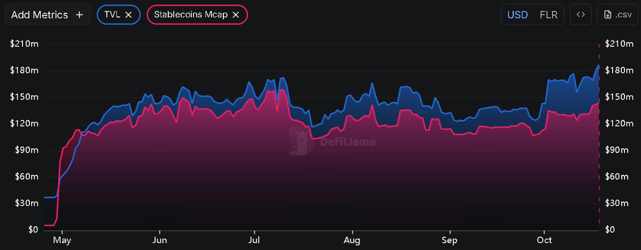
Task: Click the Jul label on time axis
Action: (x=254, y=240)
